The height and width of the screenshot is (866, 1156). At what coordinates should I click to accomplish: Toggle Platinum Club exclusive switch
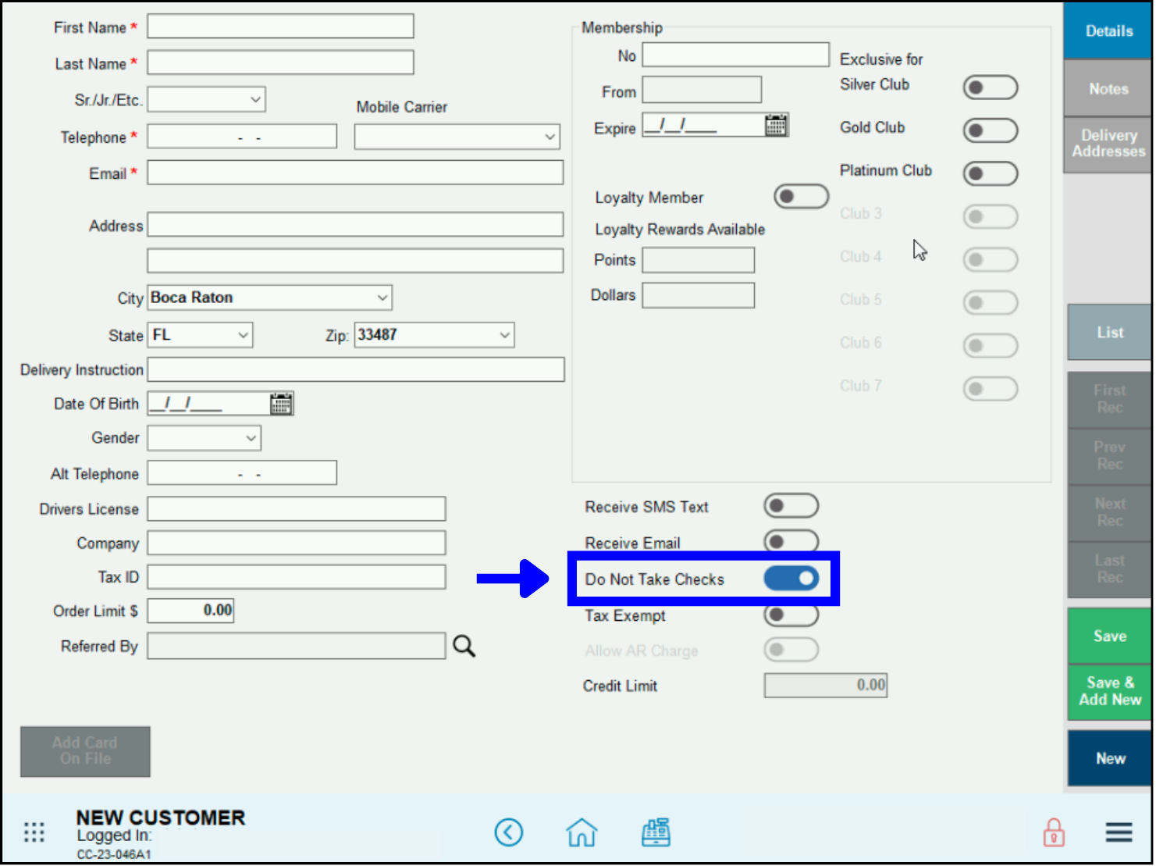[x=990, y=173]
